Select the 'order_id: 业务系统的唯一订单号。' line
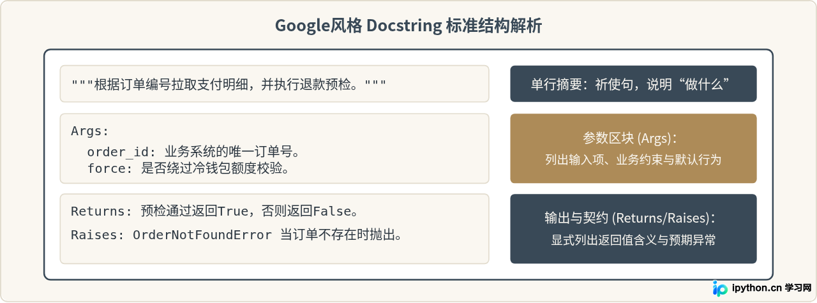The height and width of the screenshot is (303, 817). tap(193, 152)
